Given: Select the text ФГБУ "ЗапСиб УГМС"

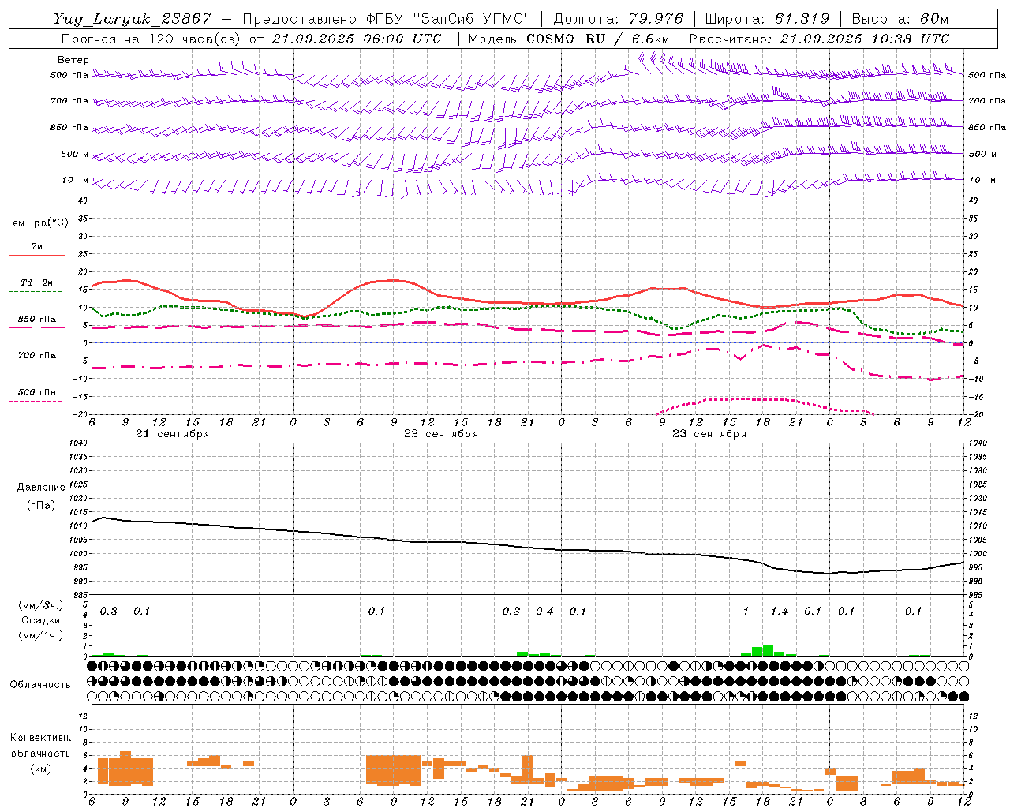Looking at the screenshot, I should point(448,19).
